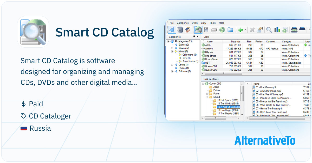The width and height of the screenshot is (312, 163).
Task: Open the View menu
Action: point(204,23)
